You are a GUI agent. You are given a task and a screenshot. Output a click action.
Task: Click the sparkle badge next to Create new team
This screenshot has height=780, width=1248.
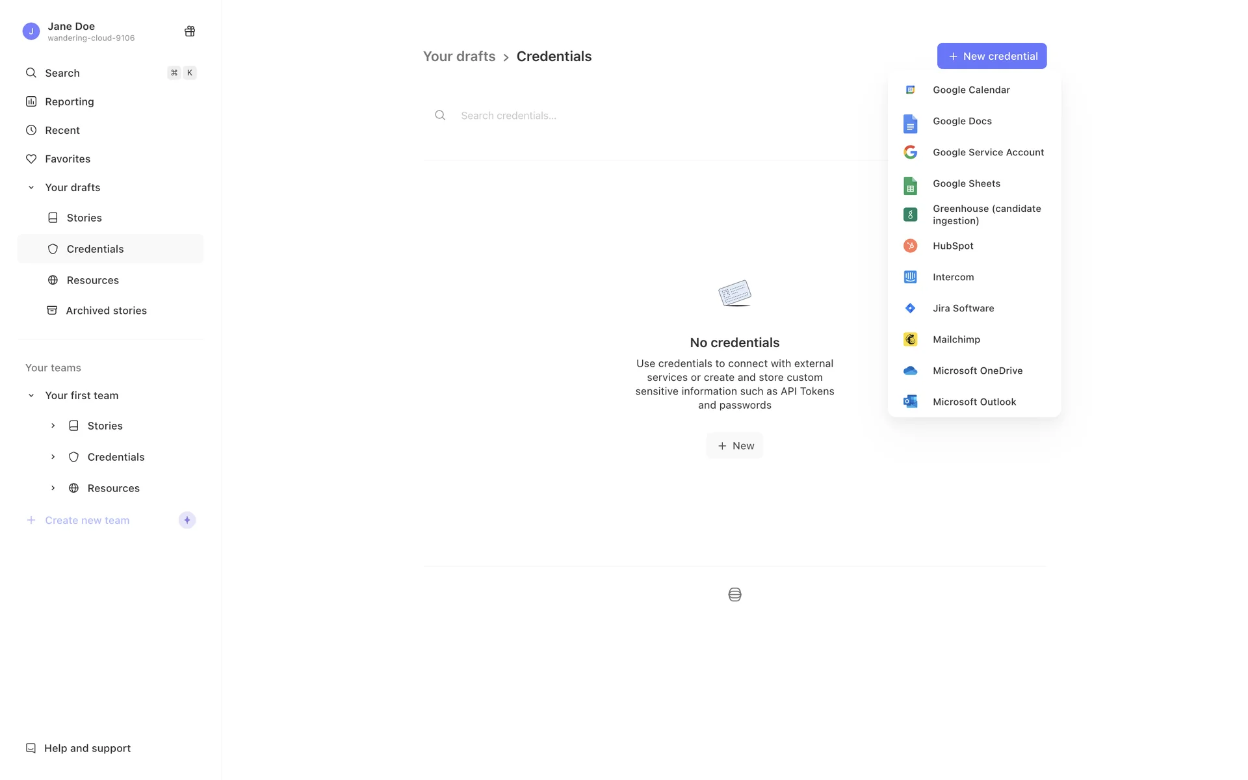click(x=187, y=520)
